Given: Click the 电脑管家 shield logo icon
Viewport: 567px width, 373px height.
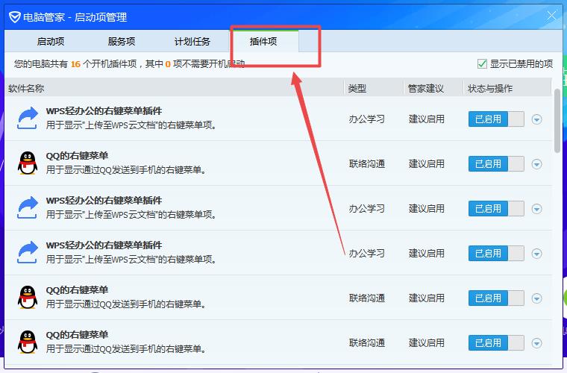Looking at the screenshot, I should [x=14, y=16].
